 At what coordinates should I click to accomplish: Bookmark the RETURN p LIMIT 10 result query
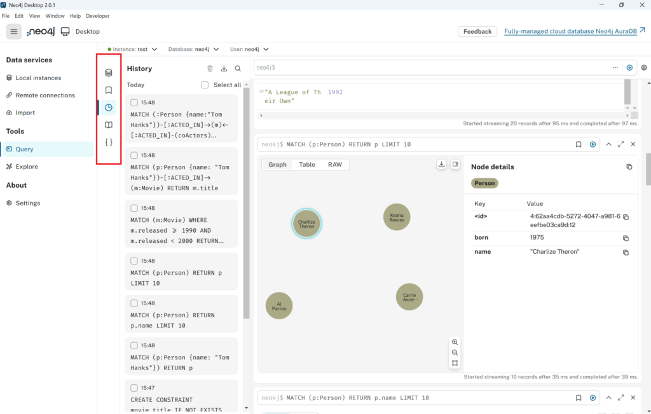[x=579, y=144]
